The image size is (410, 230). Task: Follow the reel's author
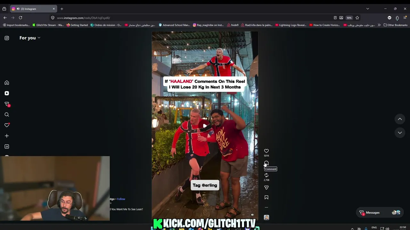121,199
